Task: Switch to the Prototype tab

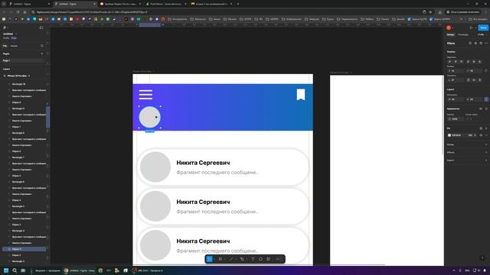Action: (463, 34)
